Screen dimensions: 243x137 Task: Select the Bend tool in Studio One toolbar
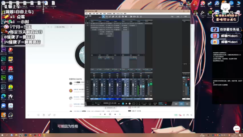(x=123, y=17)
